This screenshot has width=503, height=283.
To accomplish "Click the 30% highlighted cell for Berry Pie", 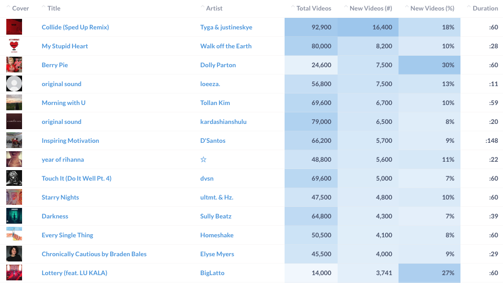I will click(429, 65).
